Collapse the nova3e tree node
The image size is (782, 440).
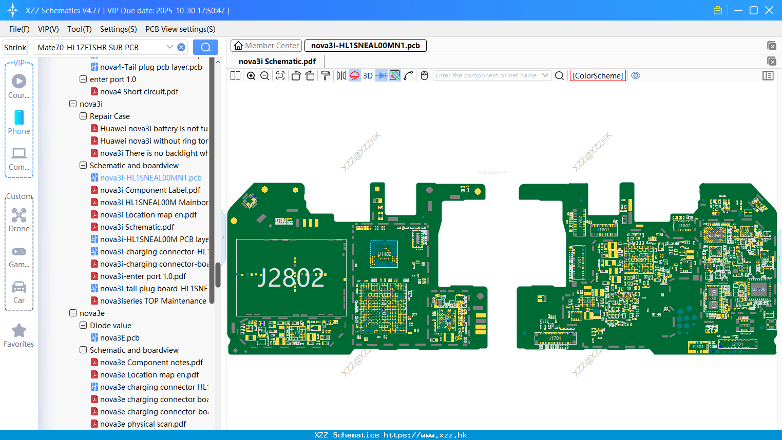pos(73,313)
